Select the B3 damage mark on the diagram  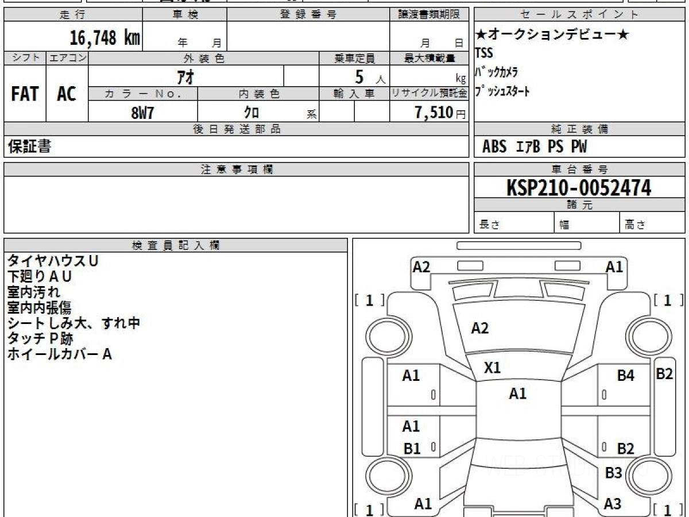pos(614,473)
